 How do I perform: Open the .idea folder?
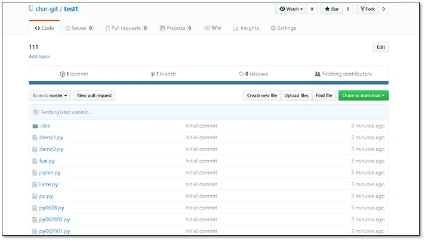click(45, 126)
